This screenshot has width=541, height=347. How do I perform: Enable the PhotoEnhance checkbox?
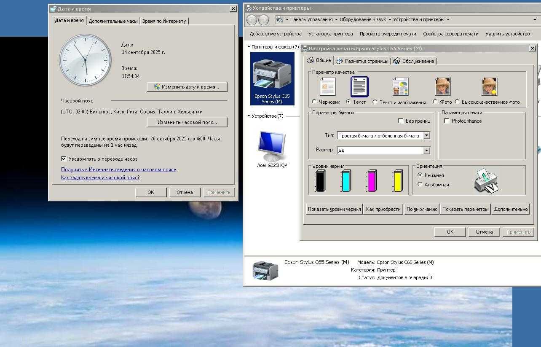(x=447, y=121)
